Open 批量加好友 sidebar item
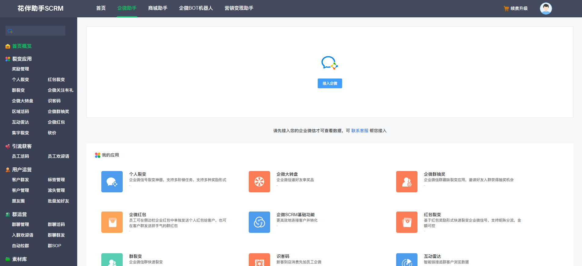This screenshot has width=582, height=266. pyautogui.click(x=58, y=201)
